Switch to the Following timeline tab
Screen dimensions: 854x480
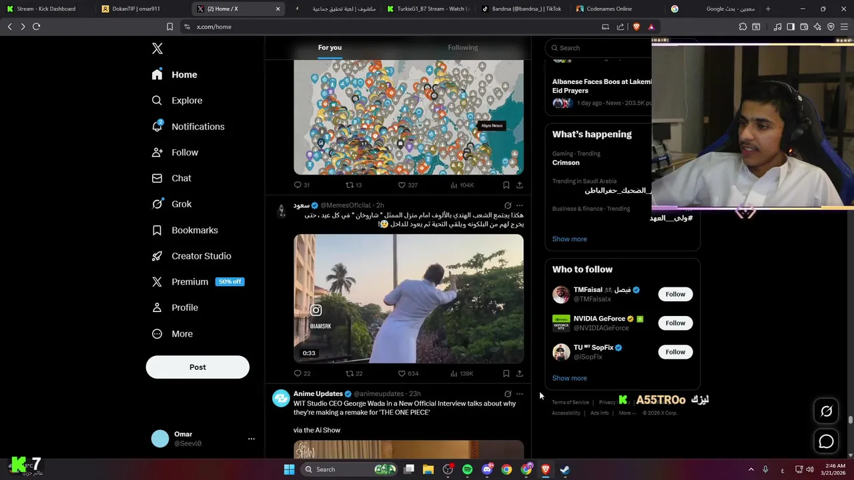(462, 47)
